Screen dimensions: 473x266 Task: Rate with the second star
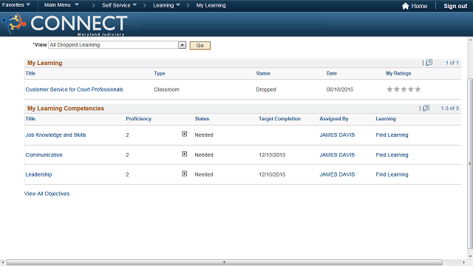point(397,89)
